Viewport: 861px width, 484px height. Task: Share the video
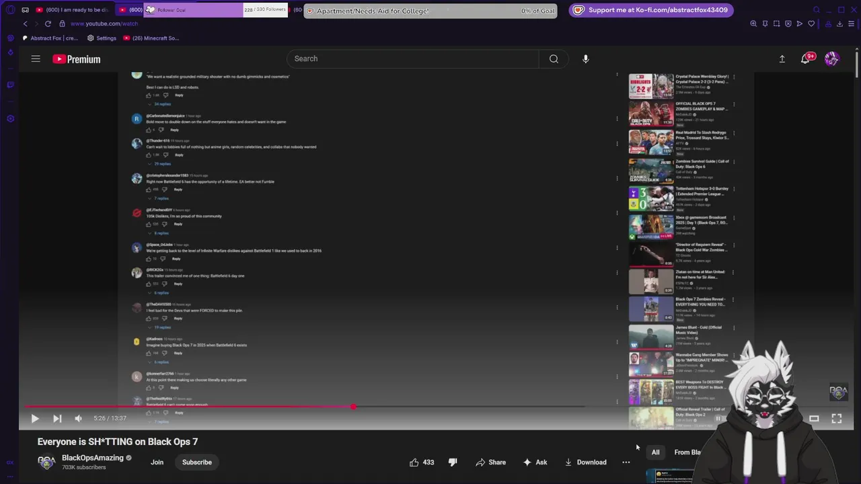(x=490, y=462)
